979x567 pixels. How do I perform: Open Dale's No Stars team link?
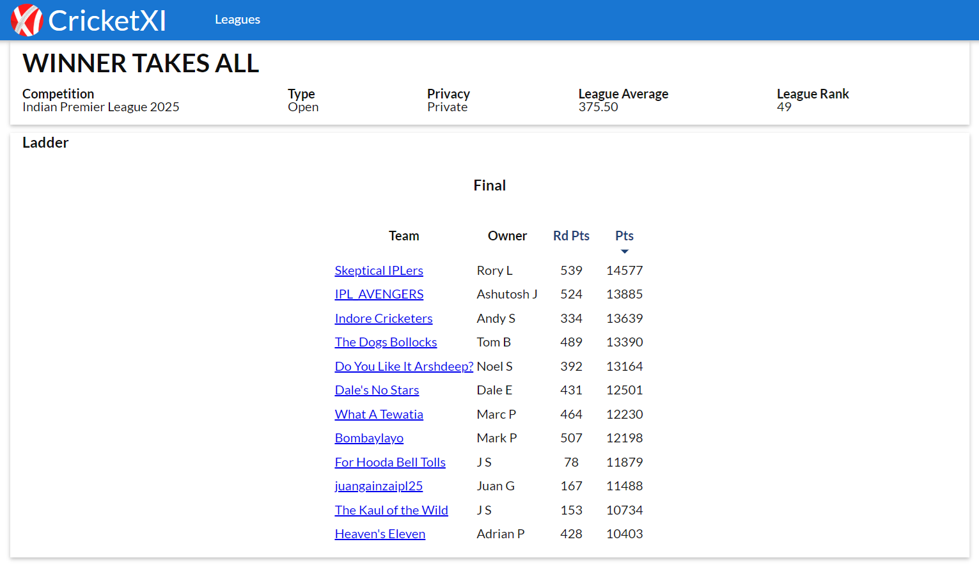click(377, 390)
